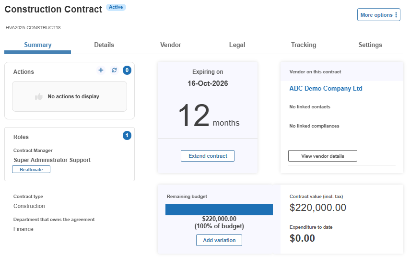The width and height of the screenshot is (410, 257).
Task: Add a variation to the budget
Action: tap(219, 240)
